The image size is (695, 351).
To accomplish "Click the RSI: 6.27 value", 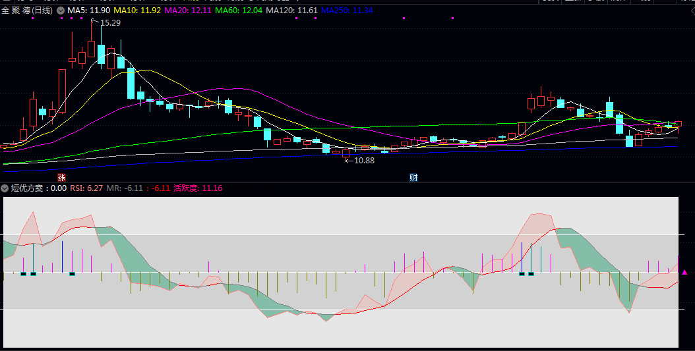I will point(86,188).
